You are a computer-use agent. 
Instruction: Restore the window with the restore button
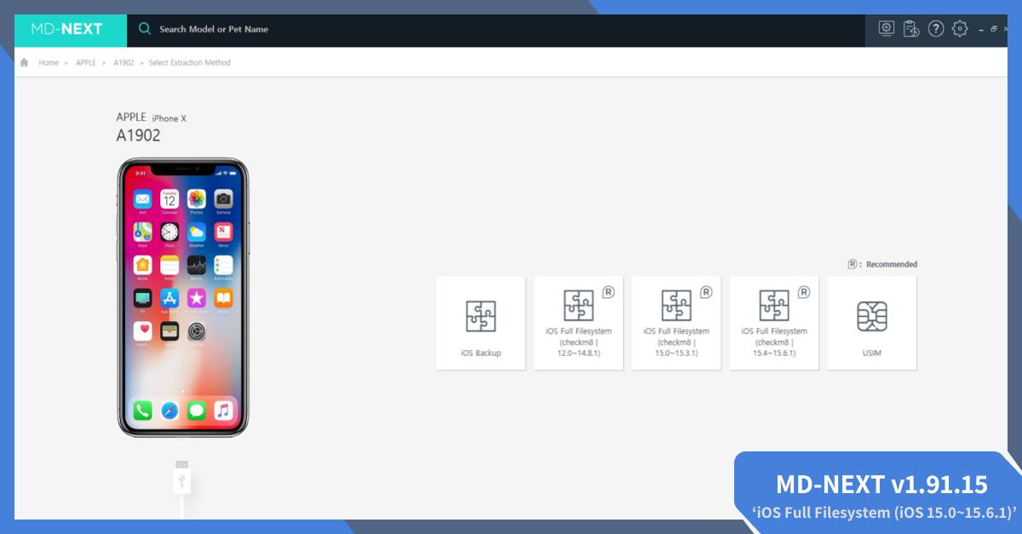(994, 29)
